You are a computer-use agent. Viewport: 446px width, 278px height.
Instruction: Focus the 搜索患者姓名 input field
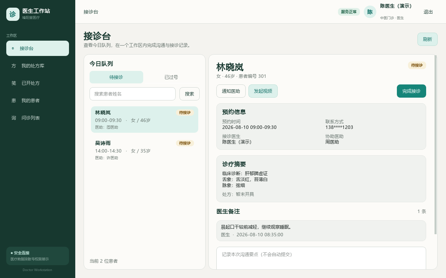tap(132, 94)
